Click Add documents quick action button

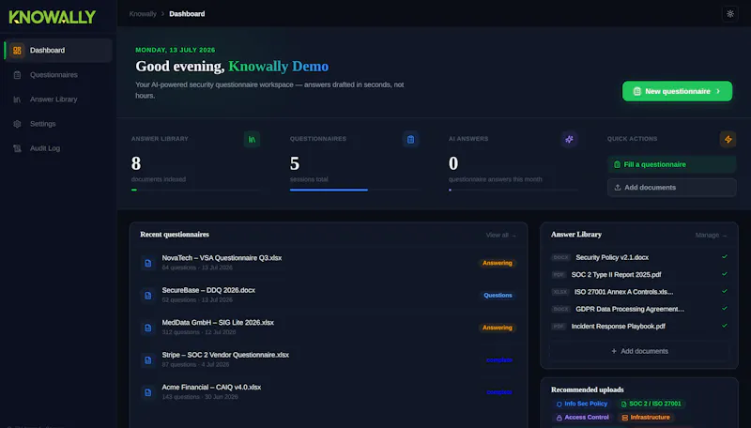[x=671, y=187]
